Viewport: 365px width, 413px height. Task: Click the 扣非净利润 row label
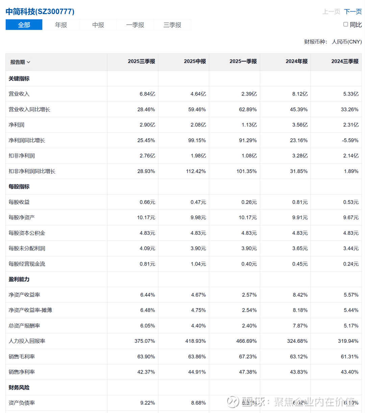22,156
